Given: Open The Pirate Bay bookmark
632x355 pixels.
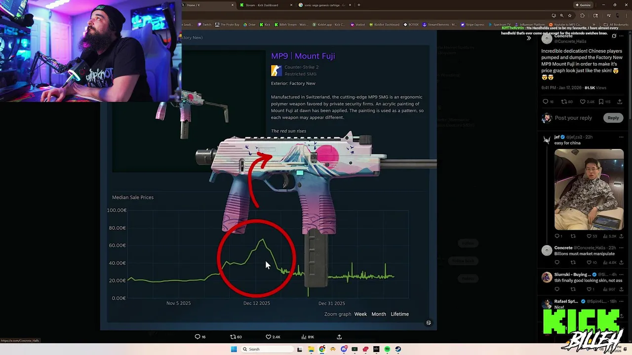Looking at the screenshot, I should click(227, 25).
